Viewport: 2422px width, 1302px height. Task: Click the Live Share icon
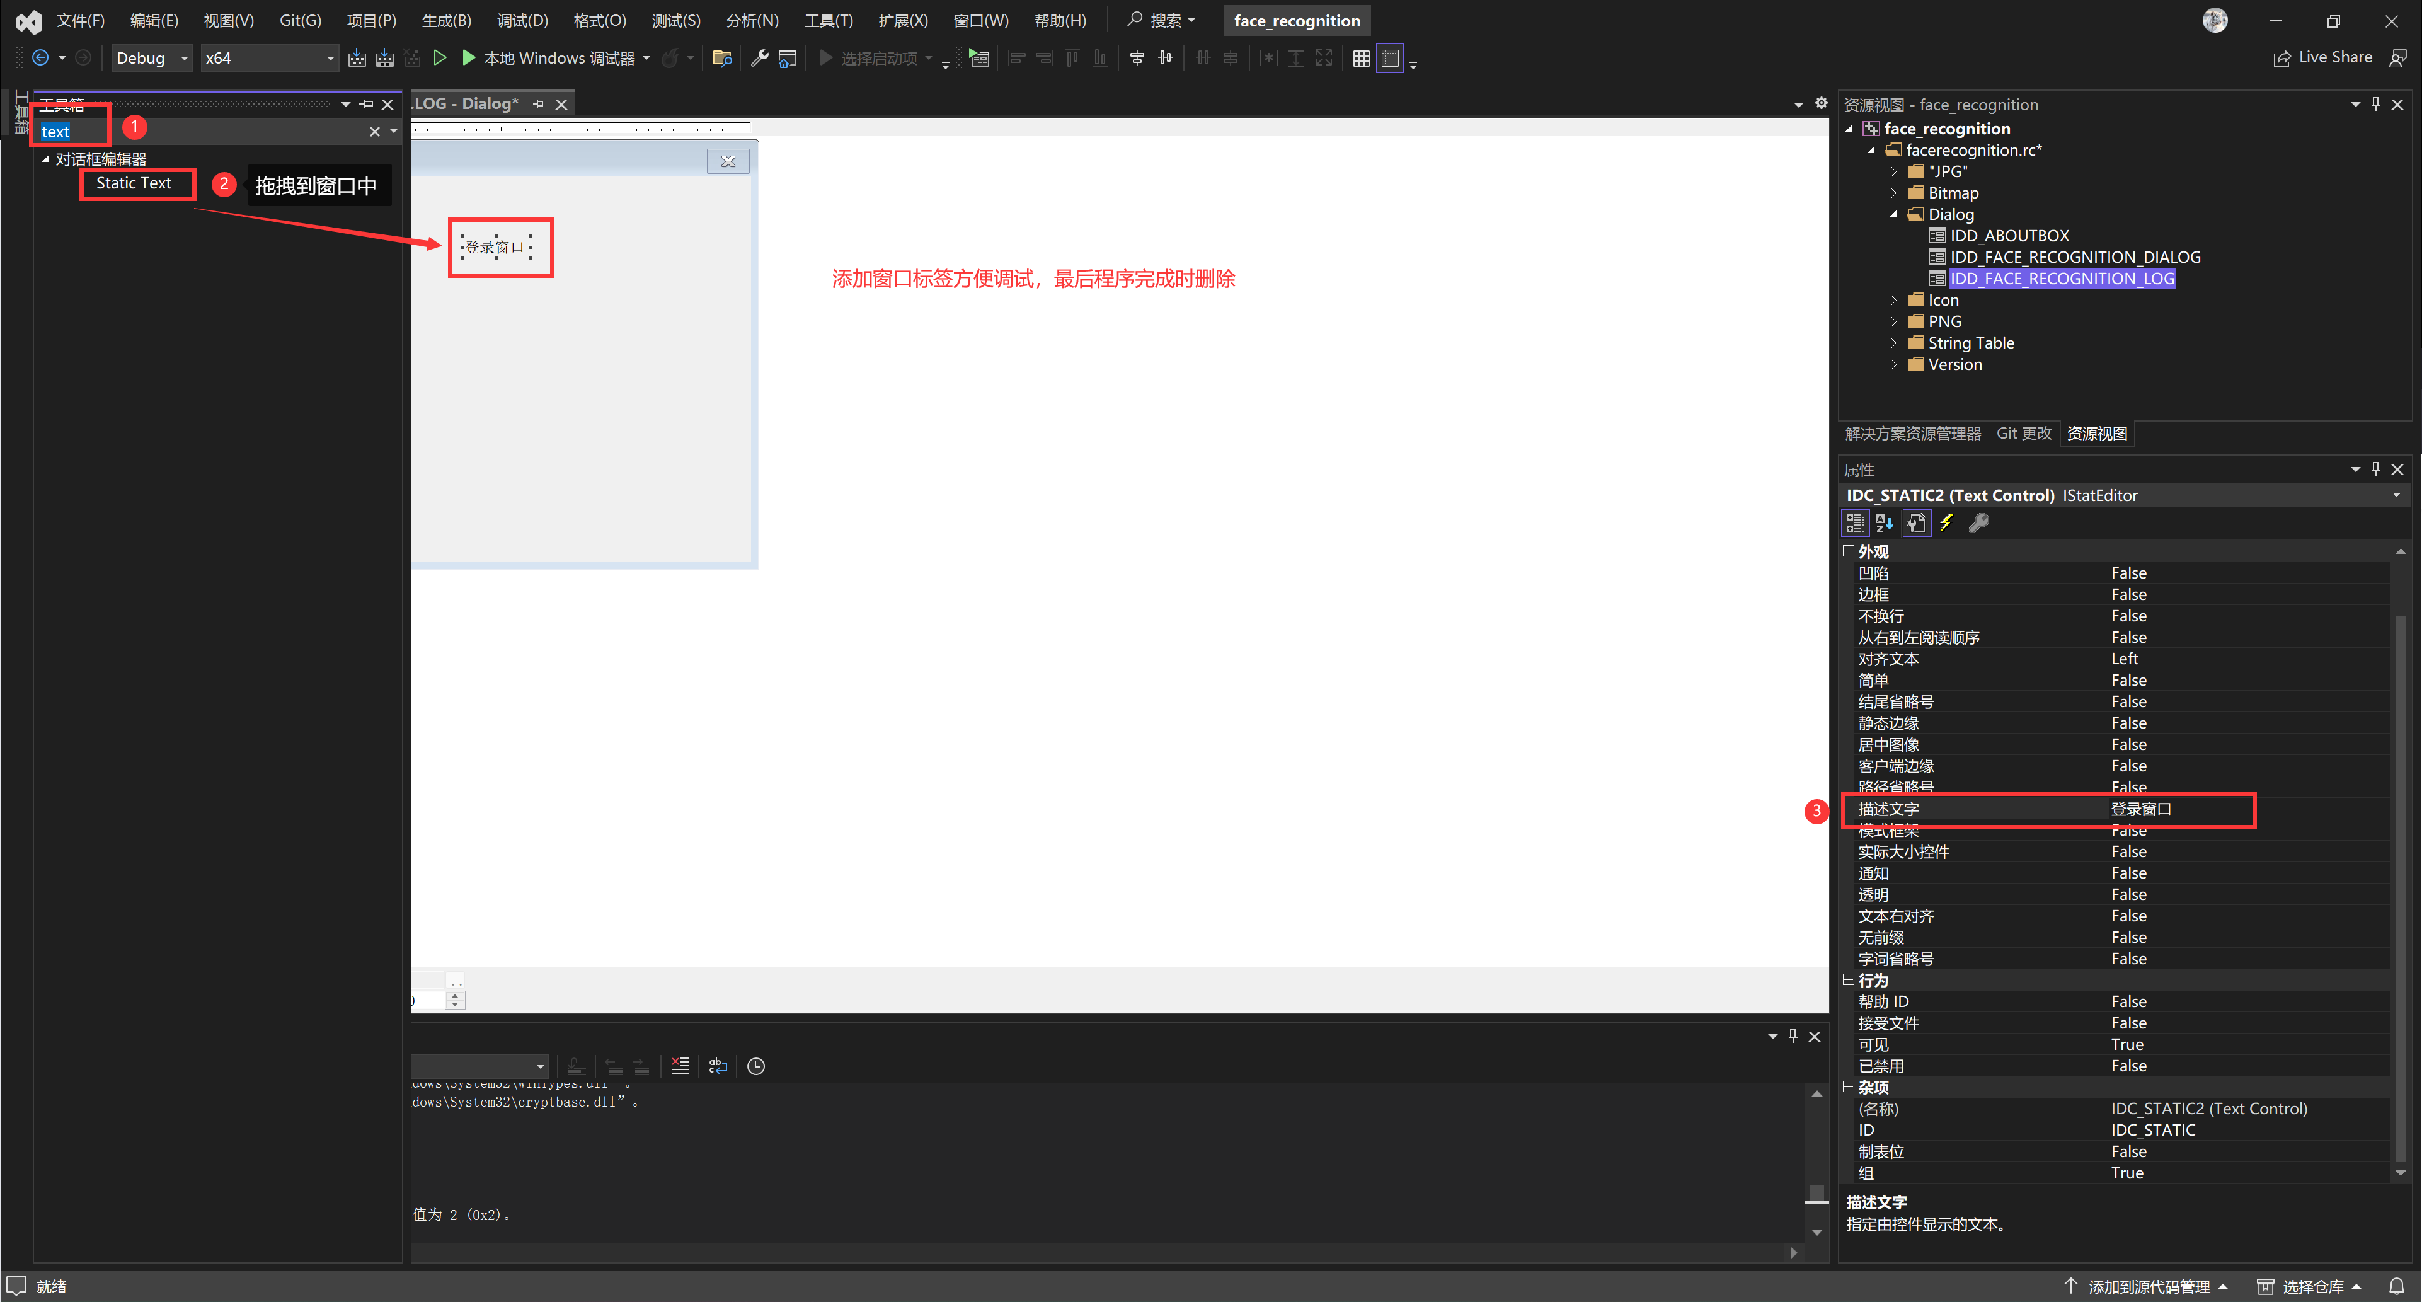click(x=2282, y=59)
